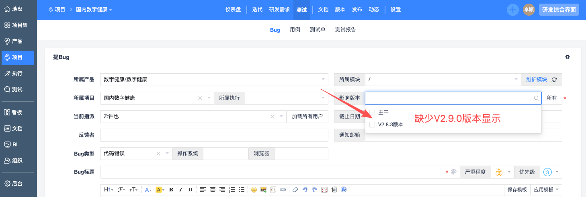Viewport: 586px width, 197px height.
Task: Open the 文档 tab in the top navigation
Action: [323, 10]
